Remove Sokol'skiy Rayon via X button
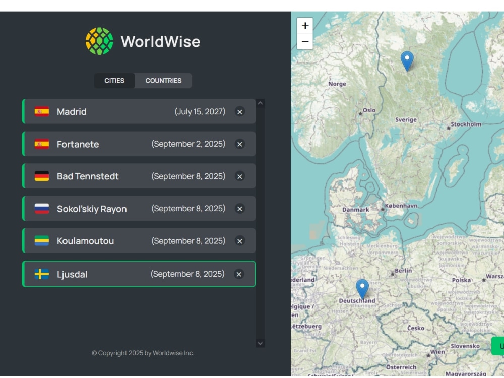Viewport: 504px width, 378px height. (x=240, y=209)
